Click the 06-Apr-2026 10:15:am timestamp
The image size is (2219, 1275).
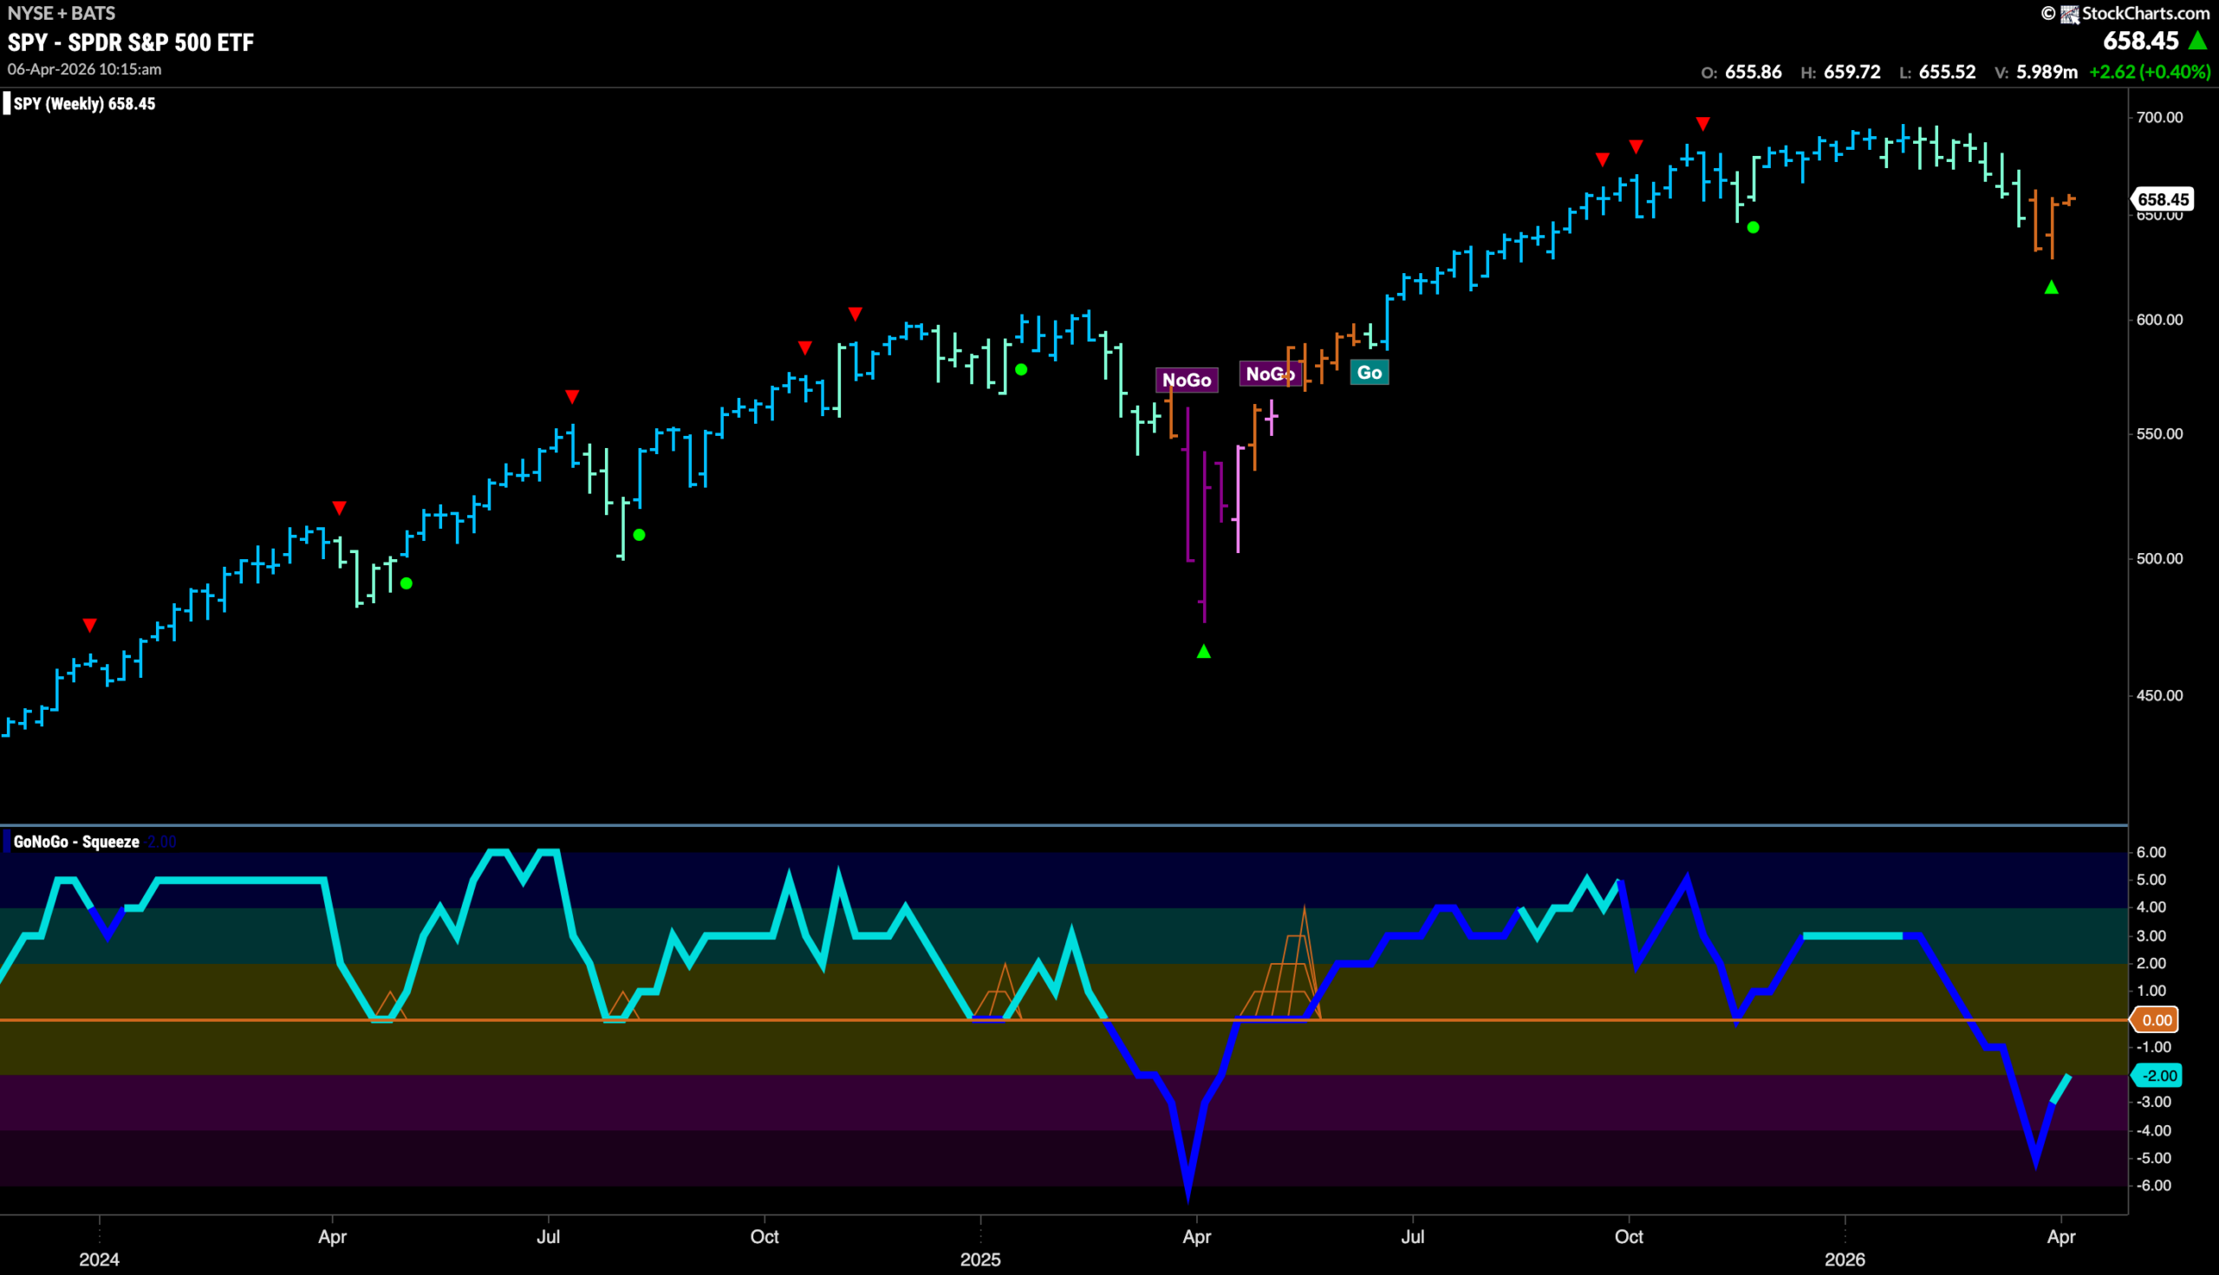[85, 68]
